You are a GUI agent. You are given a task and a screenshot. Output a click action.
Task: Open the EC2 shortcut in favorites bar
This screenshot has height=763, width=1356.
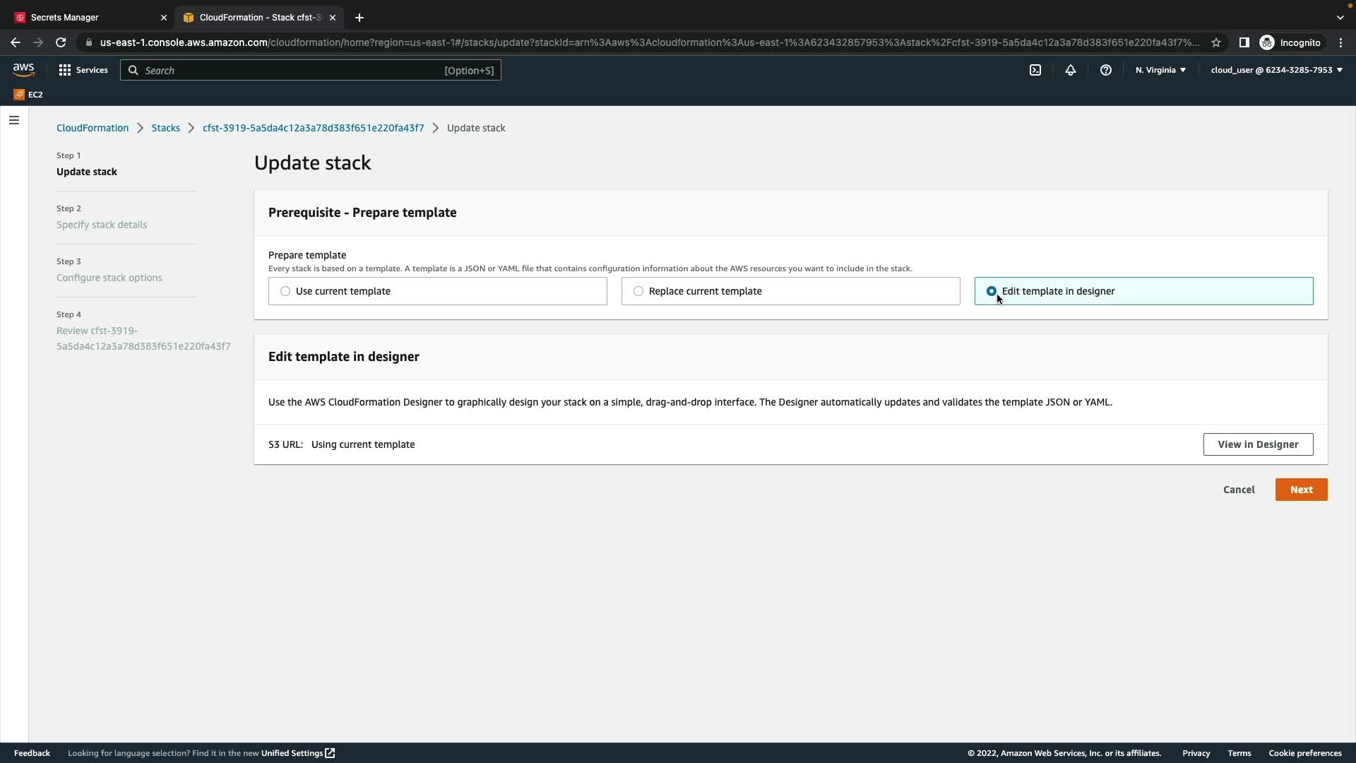(x=28, y=95)
